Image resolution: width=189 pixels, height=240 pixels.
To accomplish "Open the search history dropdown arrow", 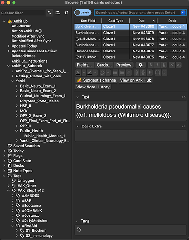I will coord(183,13).
